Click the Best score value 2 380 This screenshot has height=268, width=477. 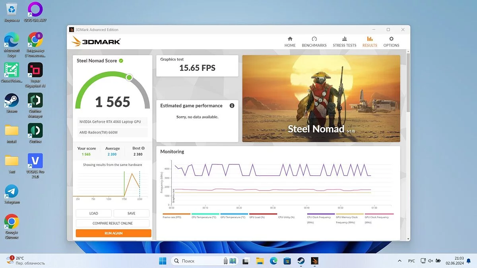[138, 154]
